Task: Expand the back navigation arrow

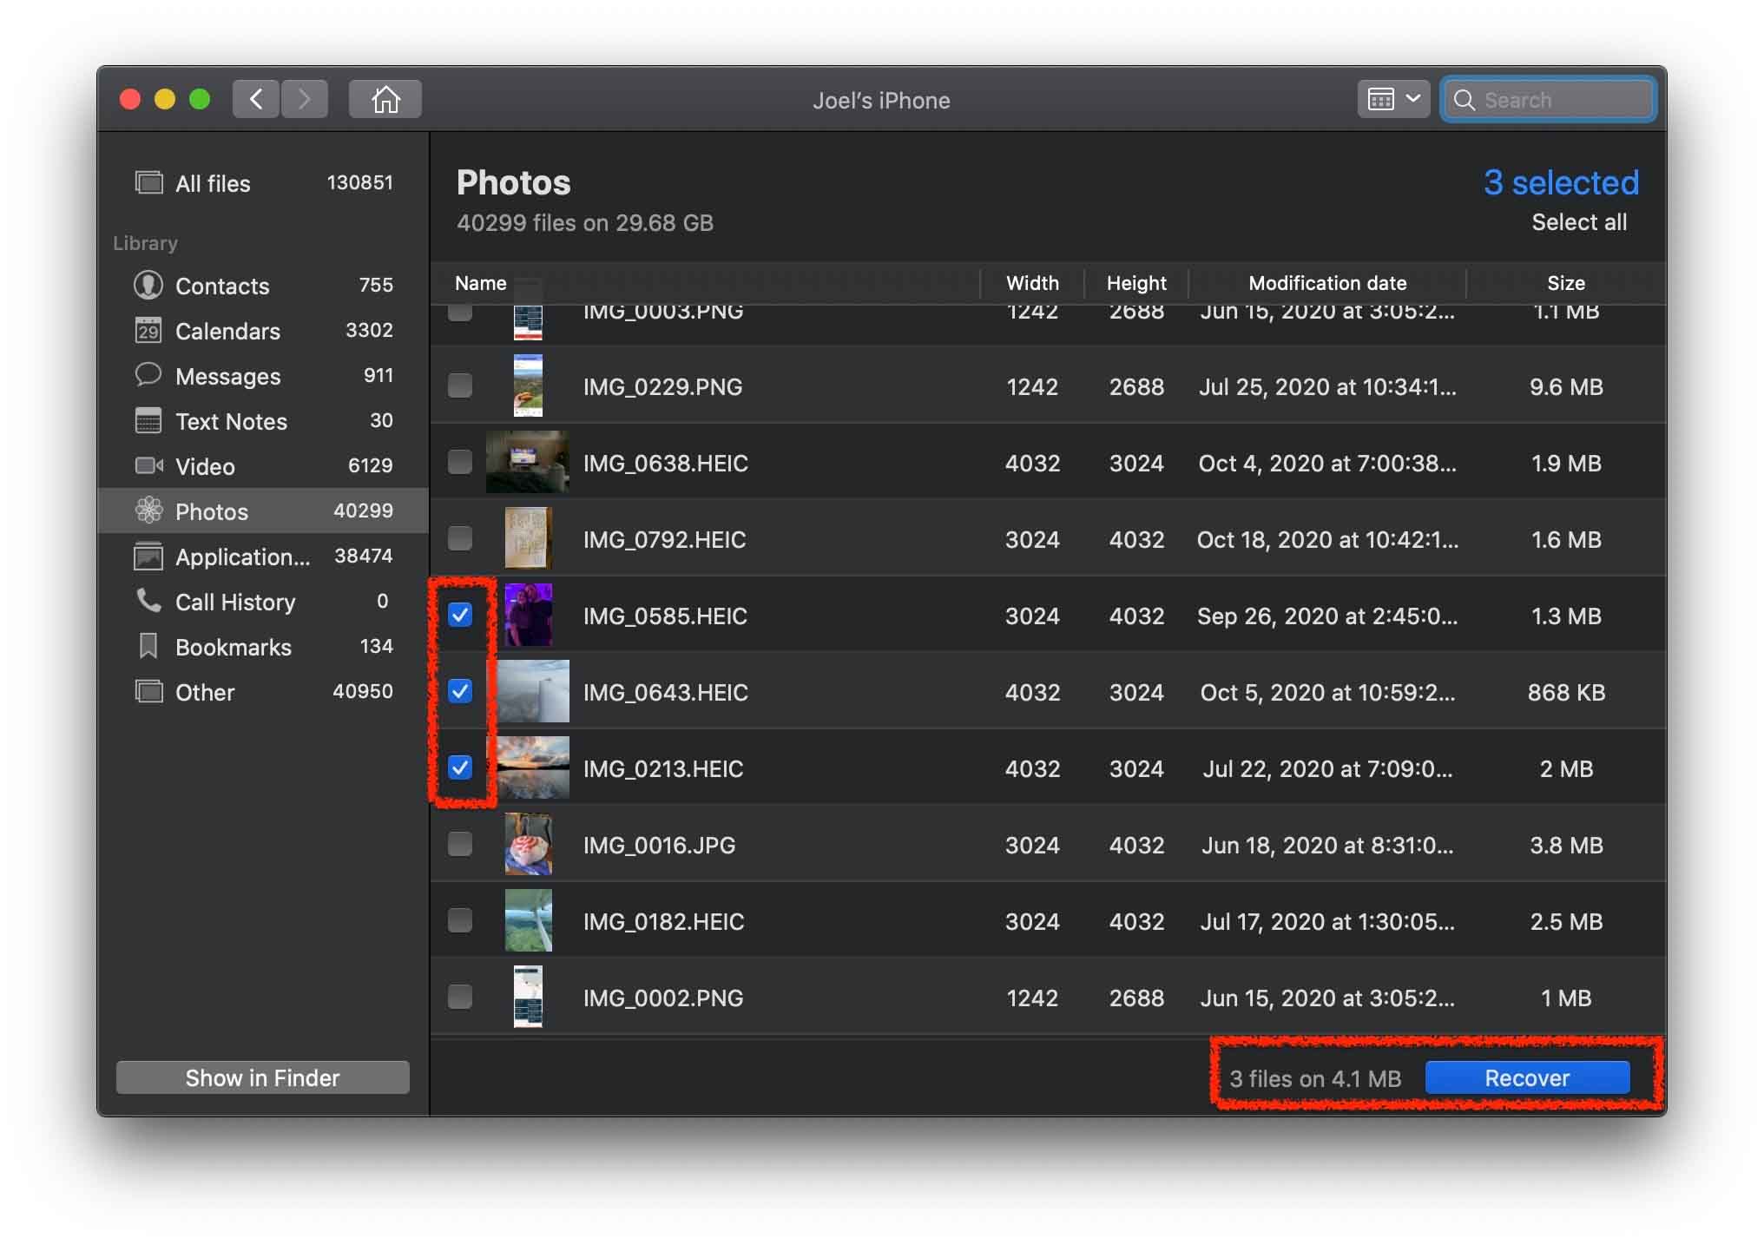Action: (256, 98)
